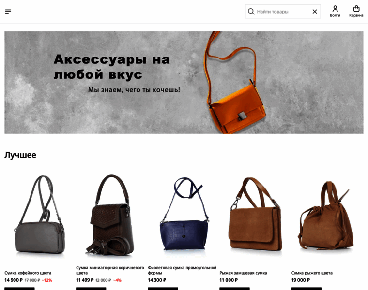Click the magnifier search icon
The image size is (368, 290).
click(x=251, y=12)
